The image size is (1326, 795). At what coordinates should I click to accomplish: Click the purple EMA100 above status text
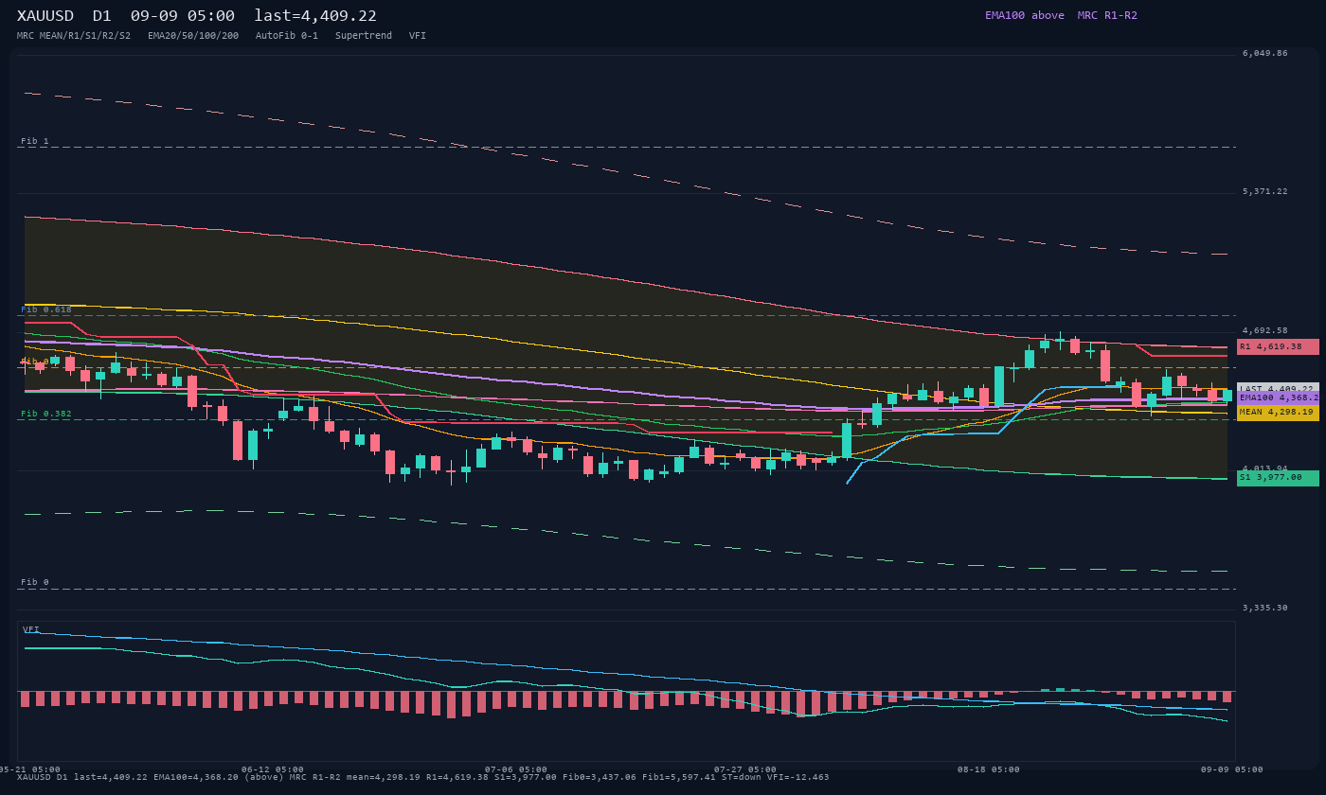[1025, 15]
